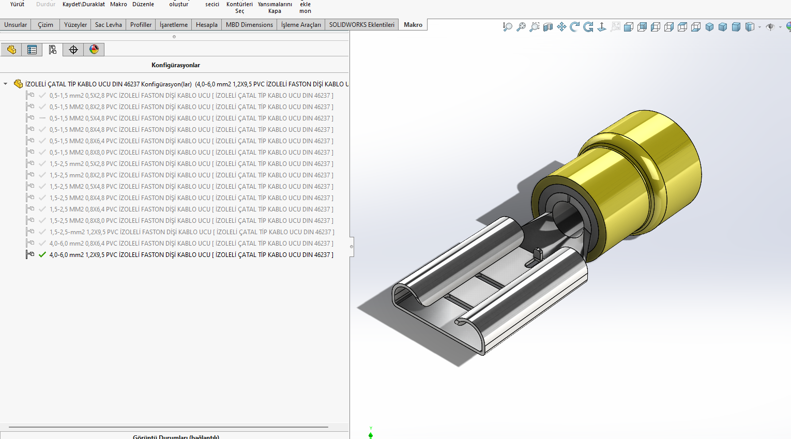Open the Hide/Show Items dropdown arrow

(780, 27)
